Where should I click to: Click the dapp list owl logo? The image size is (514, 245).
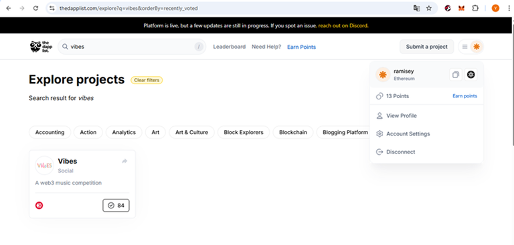click(x=41, y=47)
